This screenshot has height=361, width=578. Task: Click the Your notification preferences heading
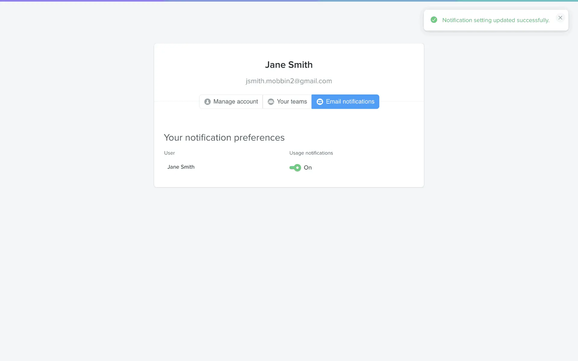point(224,137)
